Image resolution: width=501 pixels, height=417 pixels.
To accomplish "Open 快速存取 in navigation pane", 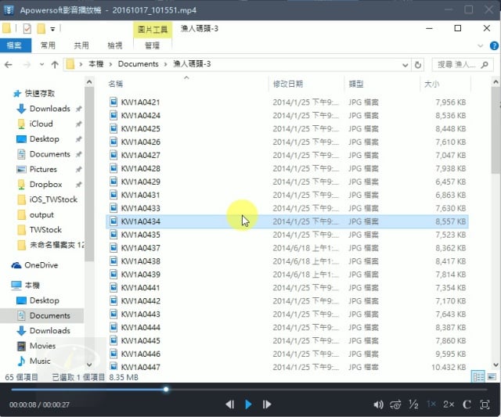I will point(40,93).
